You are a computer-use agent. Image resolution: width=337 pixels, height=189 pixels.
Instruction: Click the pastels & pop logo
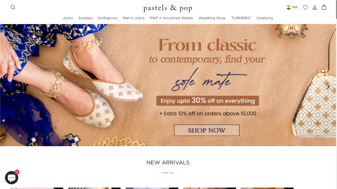tap(168, 8)
